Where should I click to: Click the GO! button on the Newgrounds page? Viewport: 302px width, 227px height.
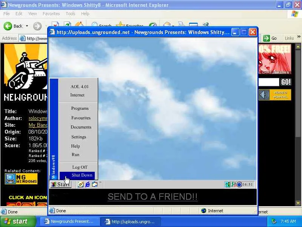click(x=286, y=82)
